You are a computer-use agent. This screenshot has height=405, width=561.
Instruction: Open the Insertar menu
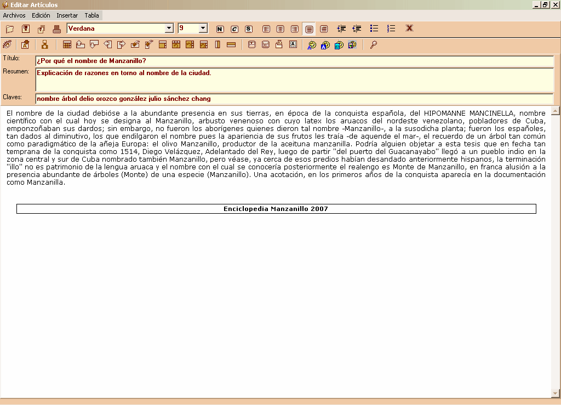point(67,15)
